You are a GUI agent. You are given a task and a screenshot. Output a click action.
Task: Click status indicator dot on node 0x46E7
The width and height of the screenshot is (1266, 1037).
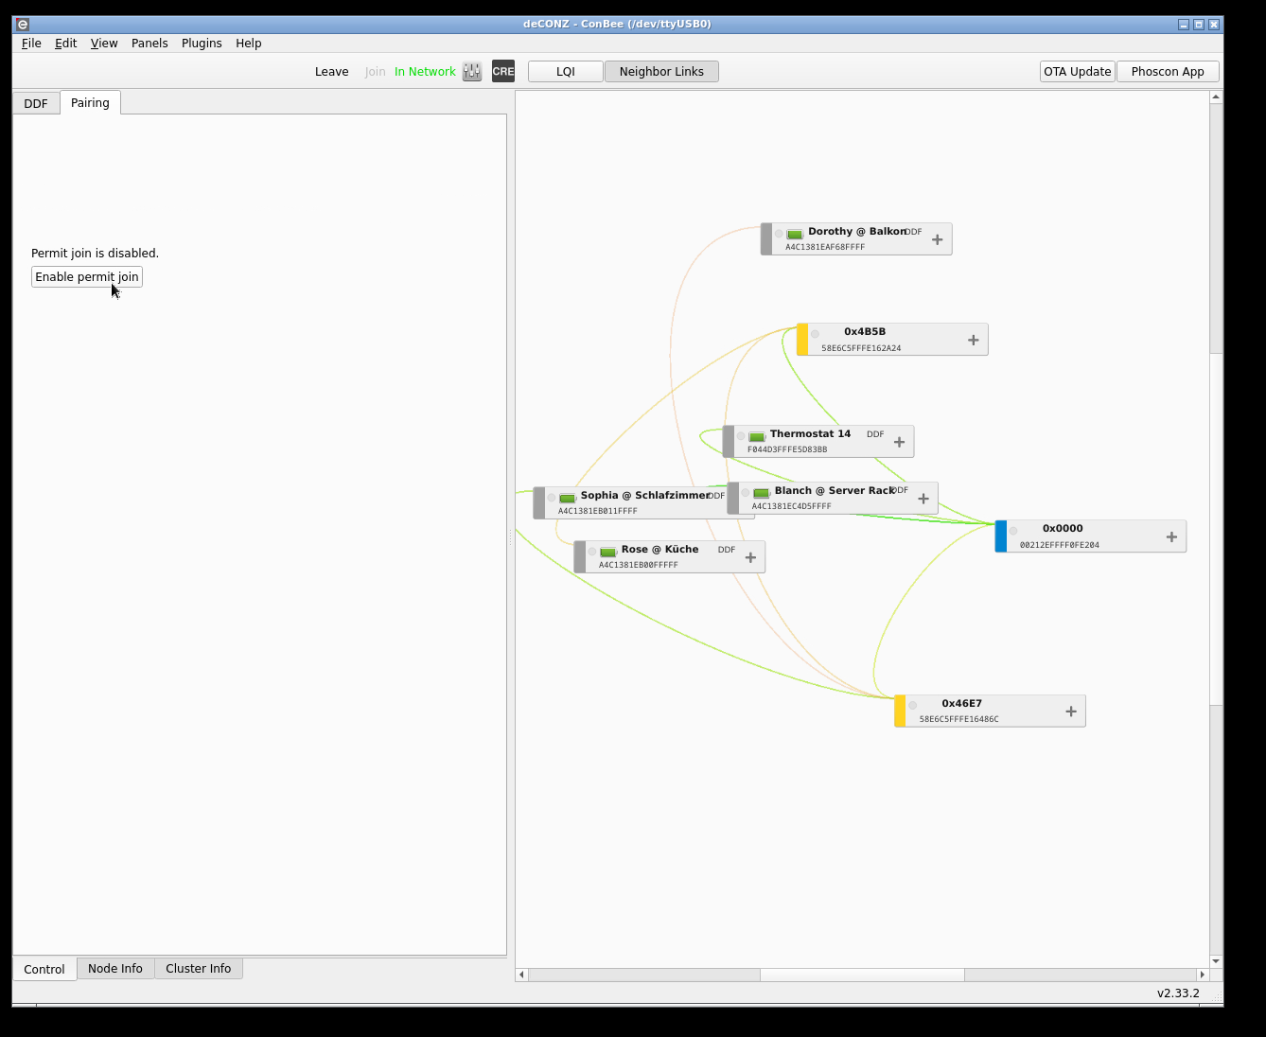point(912,706)
